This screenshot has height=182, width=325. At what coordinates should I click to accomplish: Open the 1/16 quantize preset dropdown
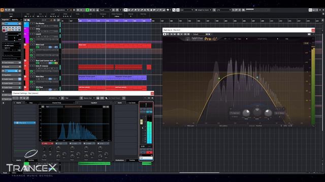(223, 10)
